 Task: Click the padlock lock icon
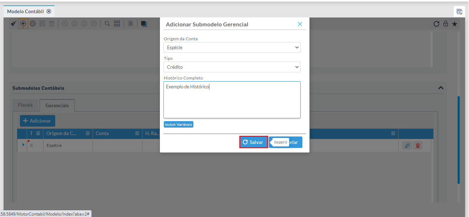pos(445,24)
